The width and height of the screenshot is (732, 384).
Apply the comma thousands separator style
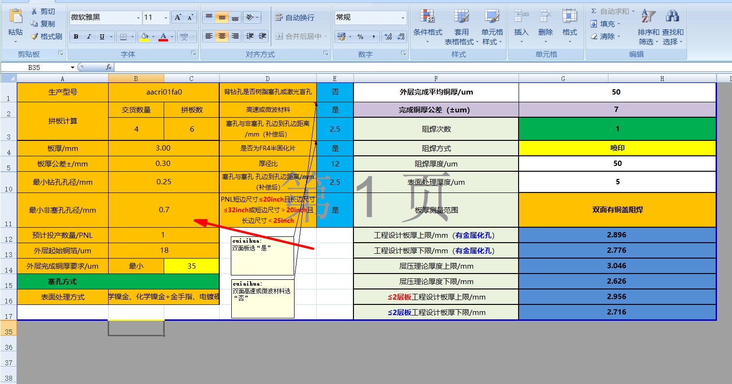pyautogui.click(x=373, y=37)
